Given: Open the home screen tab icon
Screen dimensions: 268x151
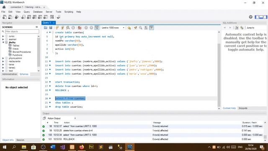Looking at the screenshot, I should tap(4, 7).
